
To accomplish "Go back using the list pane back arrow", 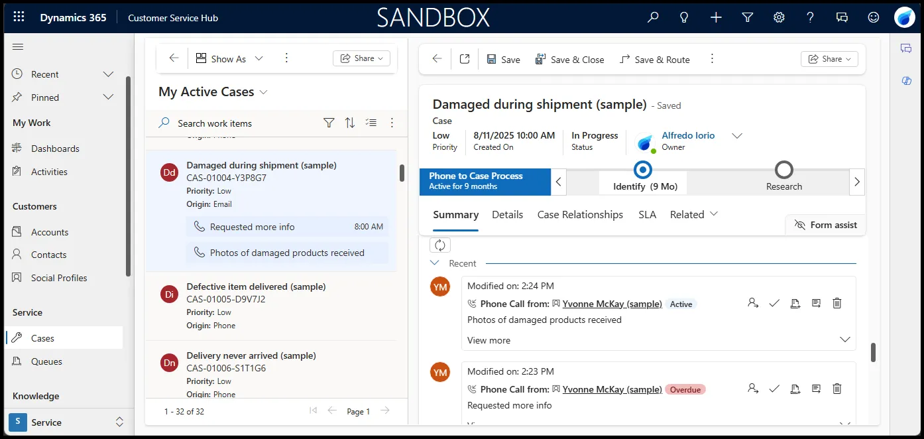I will (174, 58).
